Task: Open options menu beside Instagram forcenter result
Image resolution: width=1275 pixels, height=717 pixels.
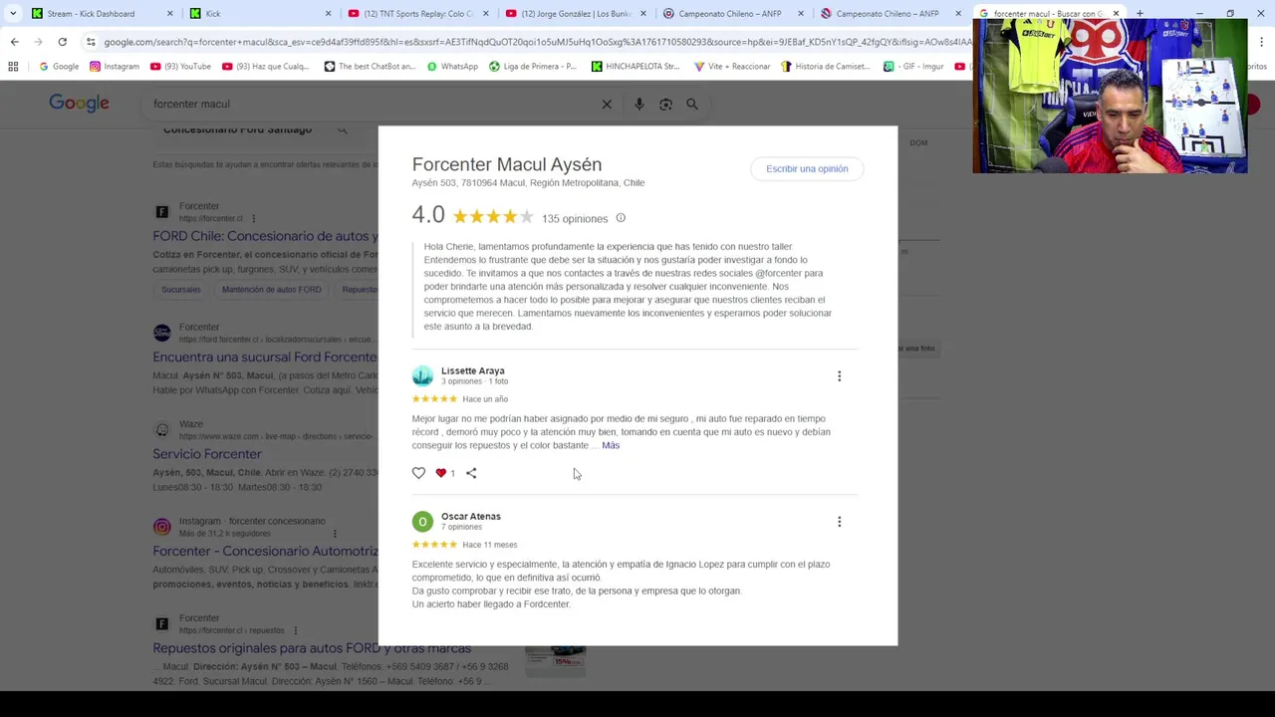Action: pyautogui.click(x=335, y=533)
